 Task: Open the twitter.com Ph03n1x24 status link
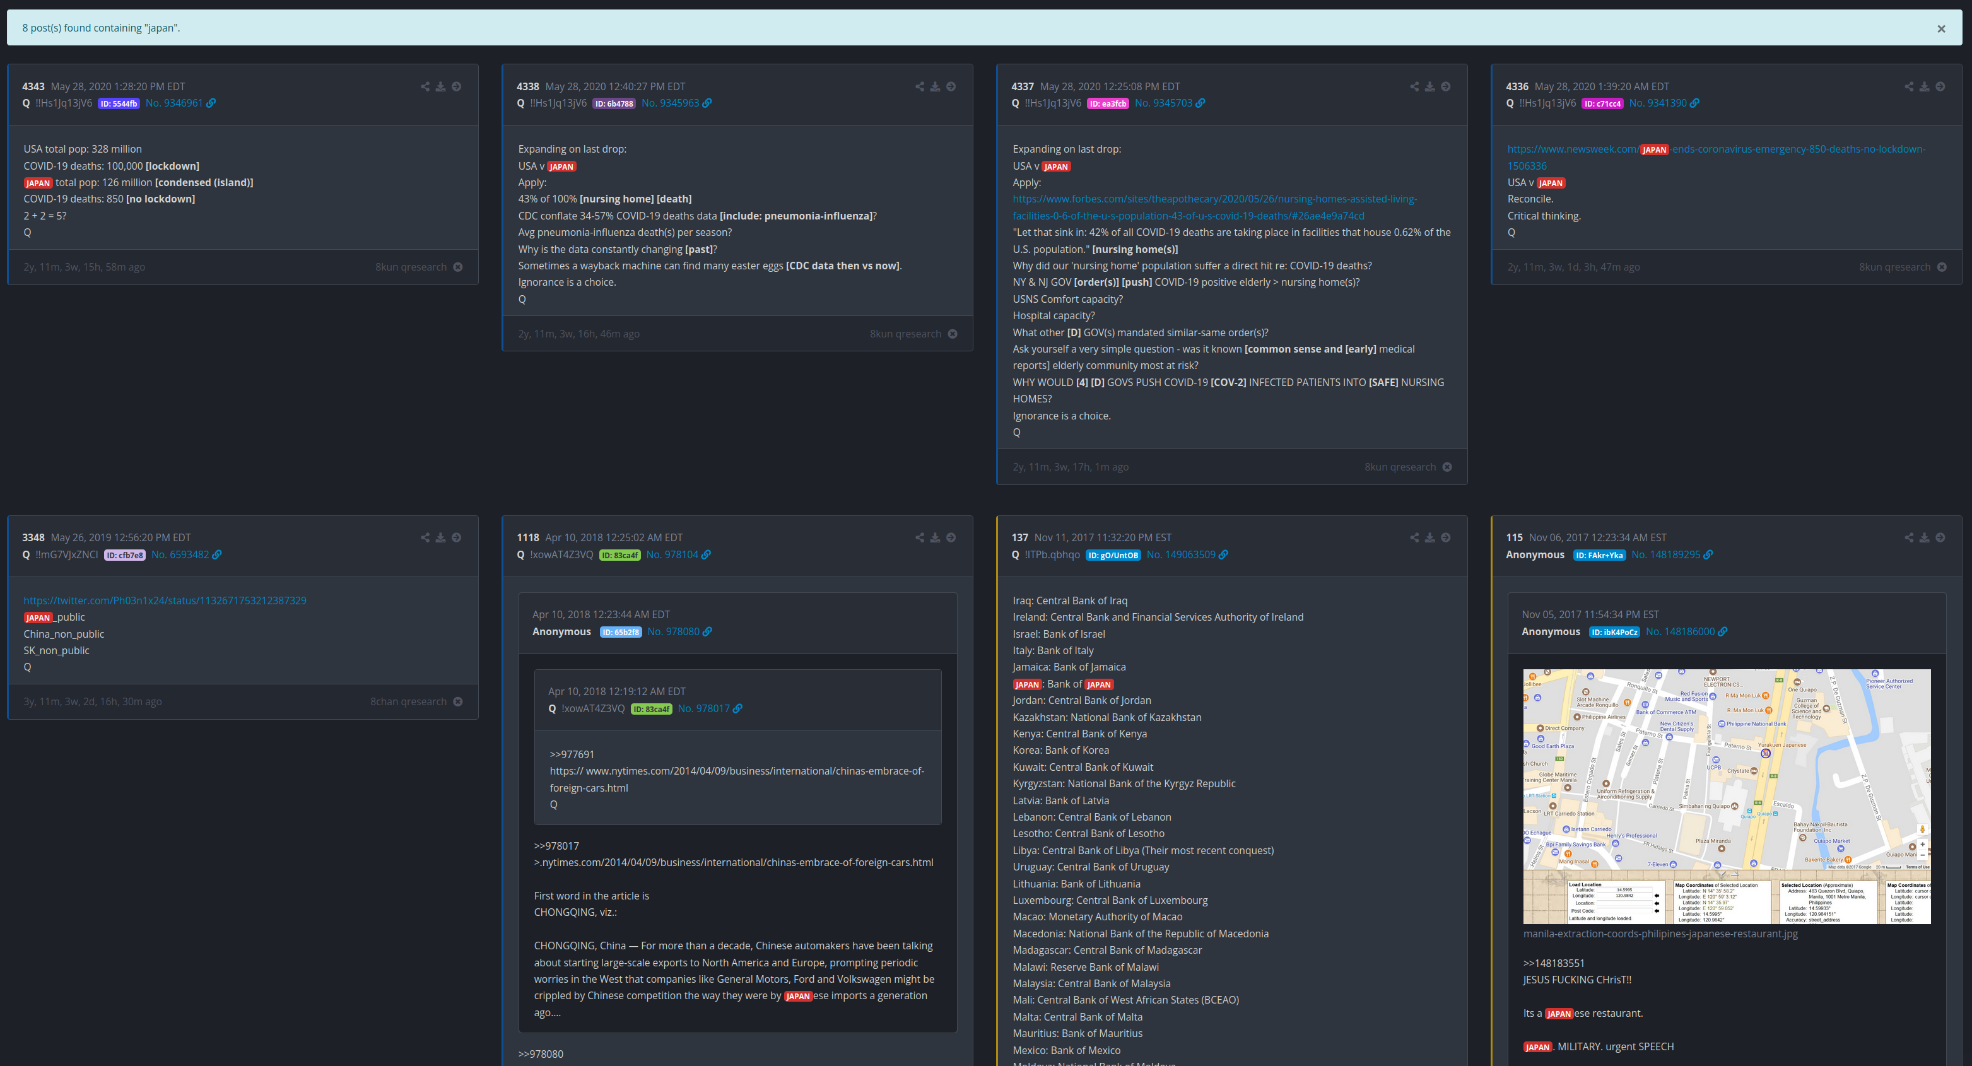[x=165, y=600]
